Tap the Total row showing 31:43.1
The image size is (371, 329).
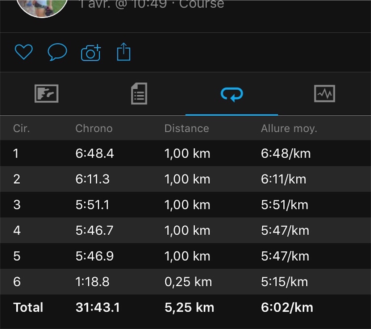pos(185,307)
